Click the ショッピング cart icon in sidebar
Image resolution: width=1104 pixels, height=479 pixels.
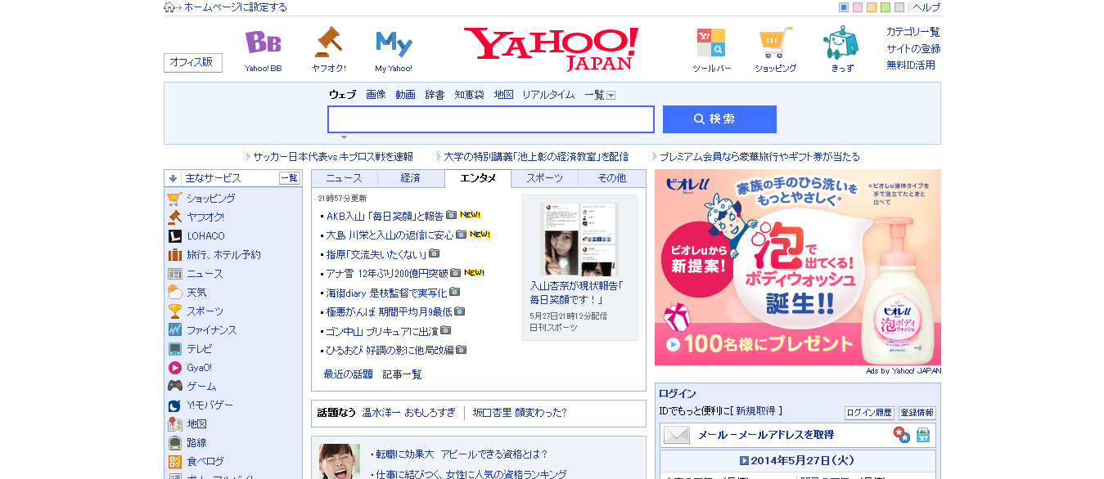point(174,199)
